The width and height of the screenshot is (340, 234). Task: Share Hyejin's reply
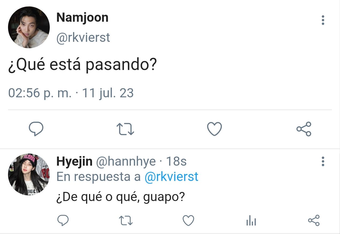(314, 220)
